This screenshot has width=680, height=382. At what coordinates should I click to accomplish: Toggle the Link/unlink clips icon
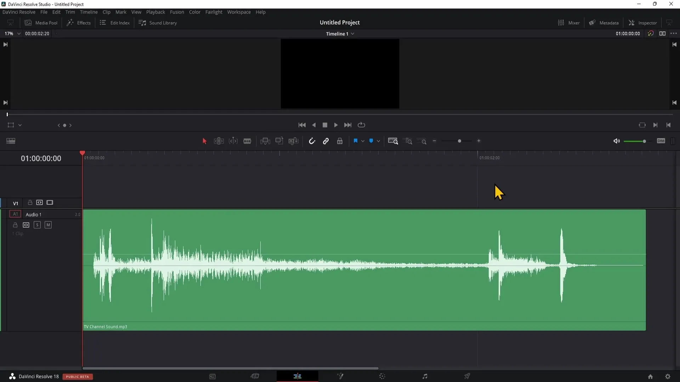325,140
